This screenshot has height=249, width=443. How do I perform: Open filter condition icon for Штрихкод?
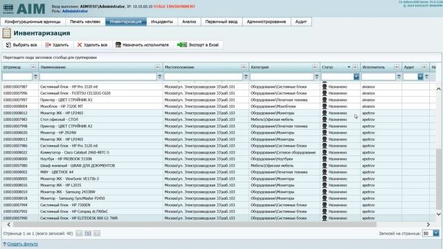coord(35,77)
